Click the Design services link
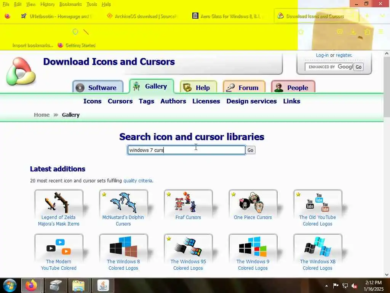 click(x=251, y=101)
